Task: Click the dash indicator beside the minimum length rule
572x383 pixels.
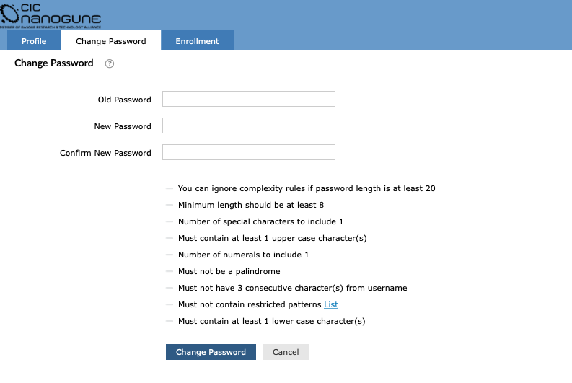Action: 170,205
